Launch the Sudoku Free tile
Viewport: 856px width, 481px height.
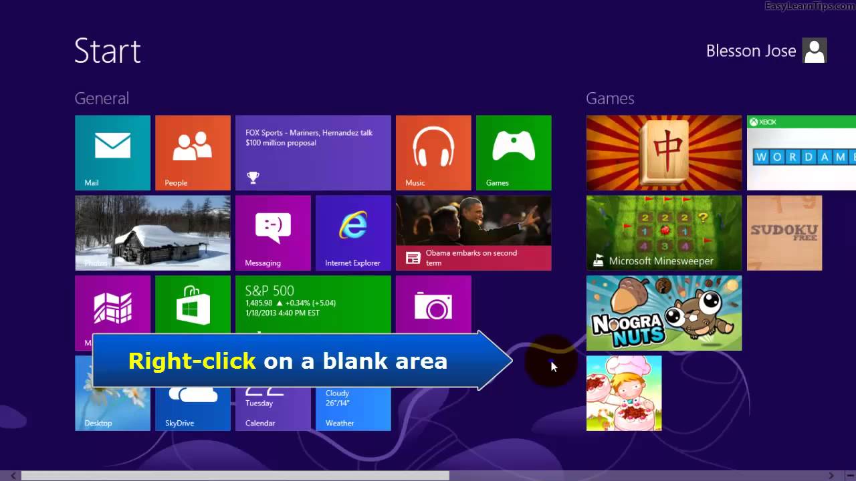click(x=784, y=233)
